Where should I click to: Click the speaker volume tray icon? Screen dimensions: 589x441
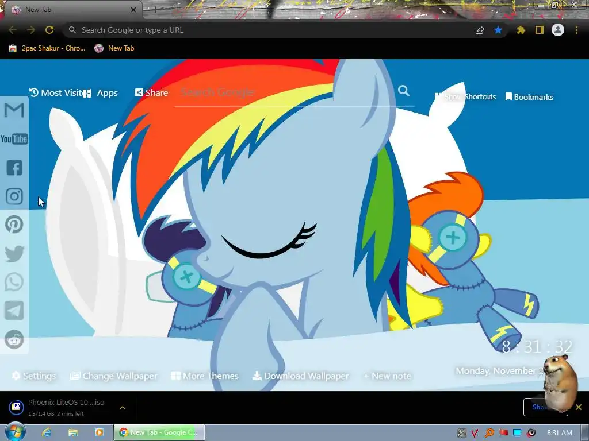coord(531,433)
